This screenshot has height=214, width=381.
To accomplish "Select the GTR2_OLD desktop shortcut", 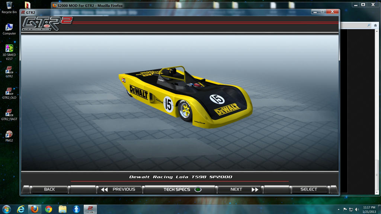I will (x=9, y=93).
